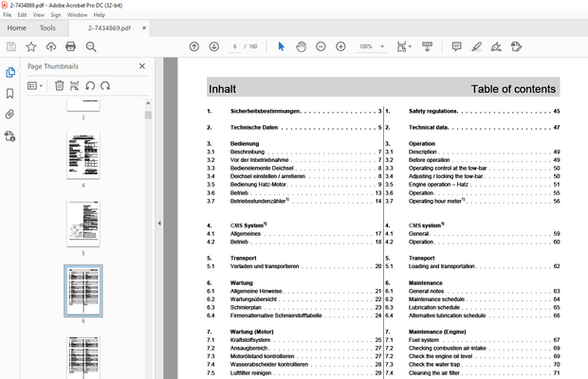The height and width of the screenshot is (379, 588).
Task: Click 'Sicherheitsbestimmungen' contents entry
Action: point(266,111)
